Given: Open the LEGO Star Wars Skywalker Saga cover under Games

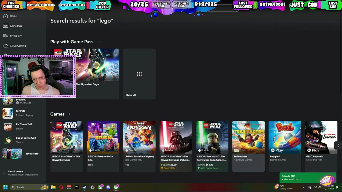Looking at the screenshot, I should (x=67, y=137).
